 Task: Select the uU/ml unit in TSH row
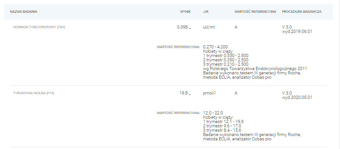pyautogui.click(x=209, y=27)
